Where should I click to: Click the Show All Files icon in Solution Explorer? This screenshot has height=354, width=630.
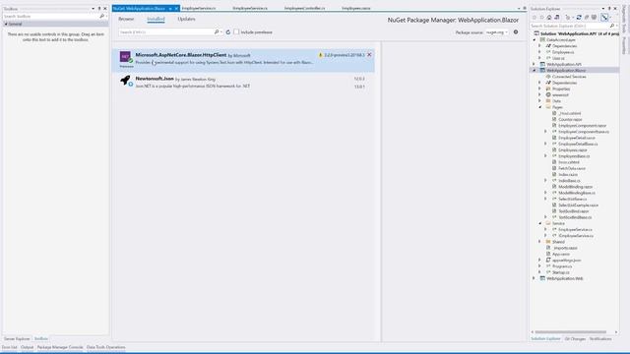(x=594, y=18)
